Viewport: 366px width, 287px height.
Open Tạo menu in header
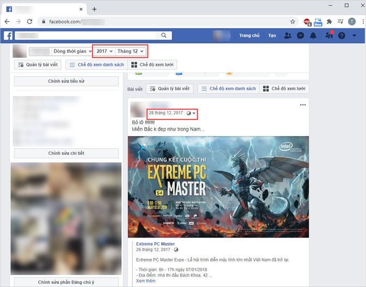(272, 35)
